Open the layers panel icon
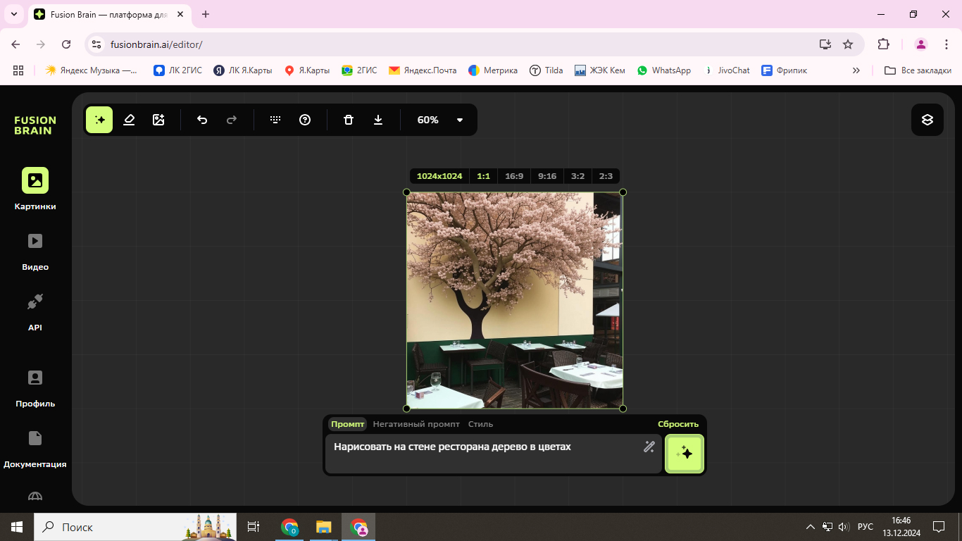 point(927,120)
